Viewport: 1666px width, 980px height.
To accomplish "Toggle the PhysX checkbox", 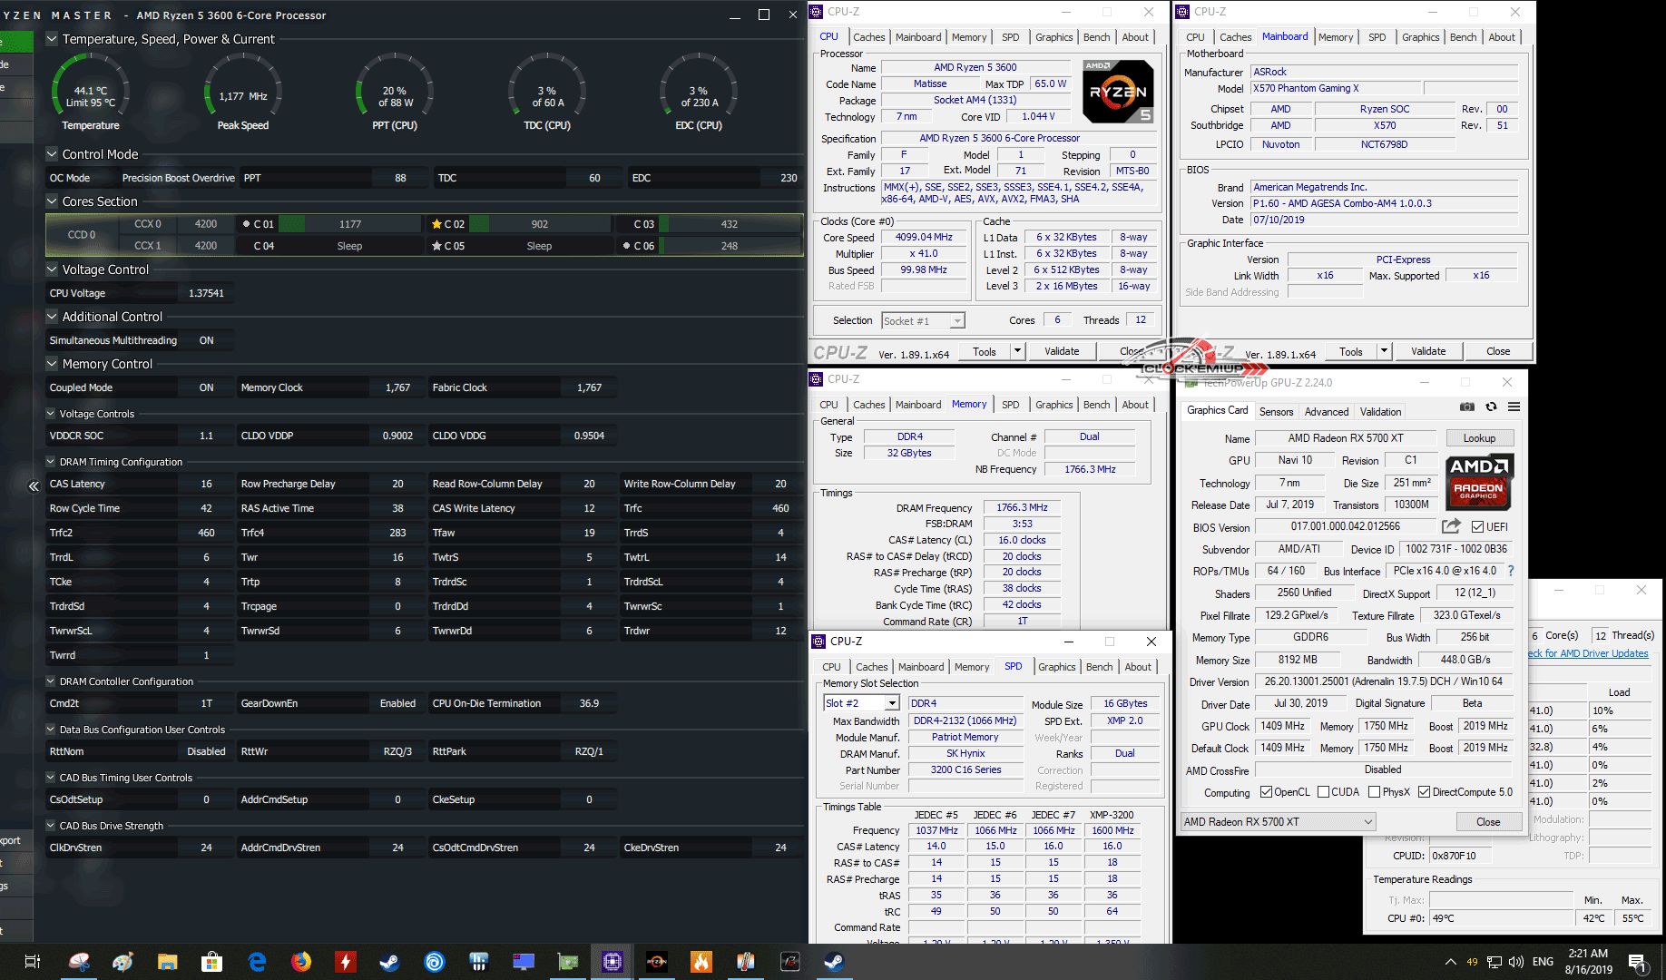I will tap(1374, 792).
